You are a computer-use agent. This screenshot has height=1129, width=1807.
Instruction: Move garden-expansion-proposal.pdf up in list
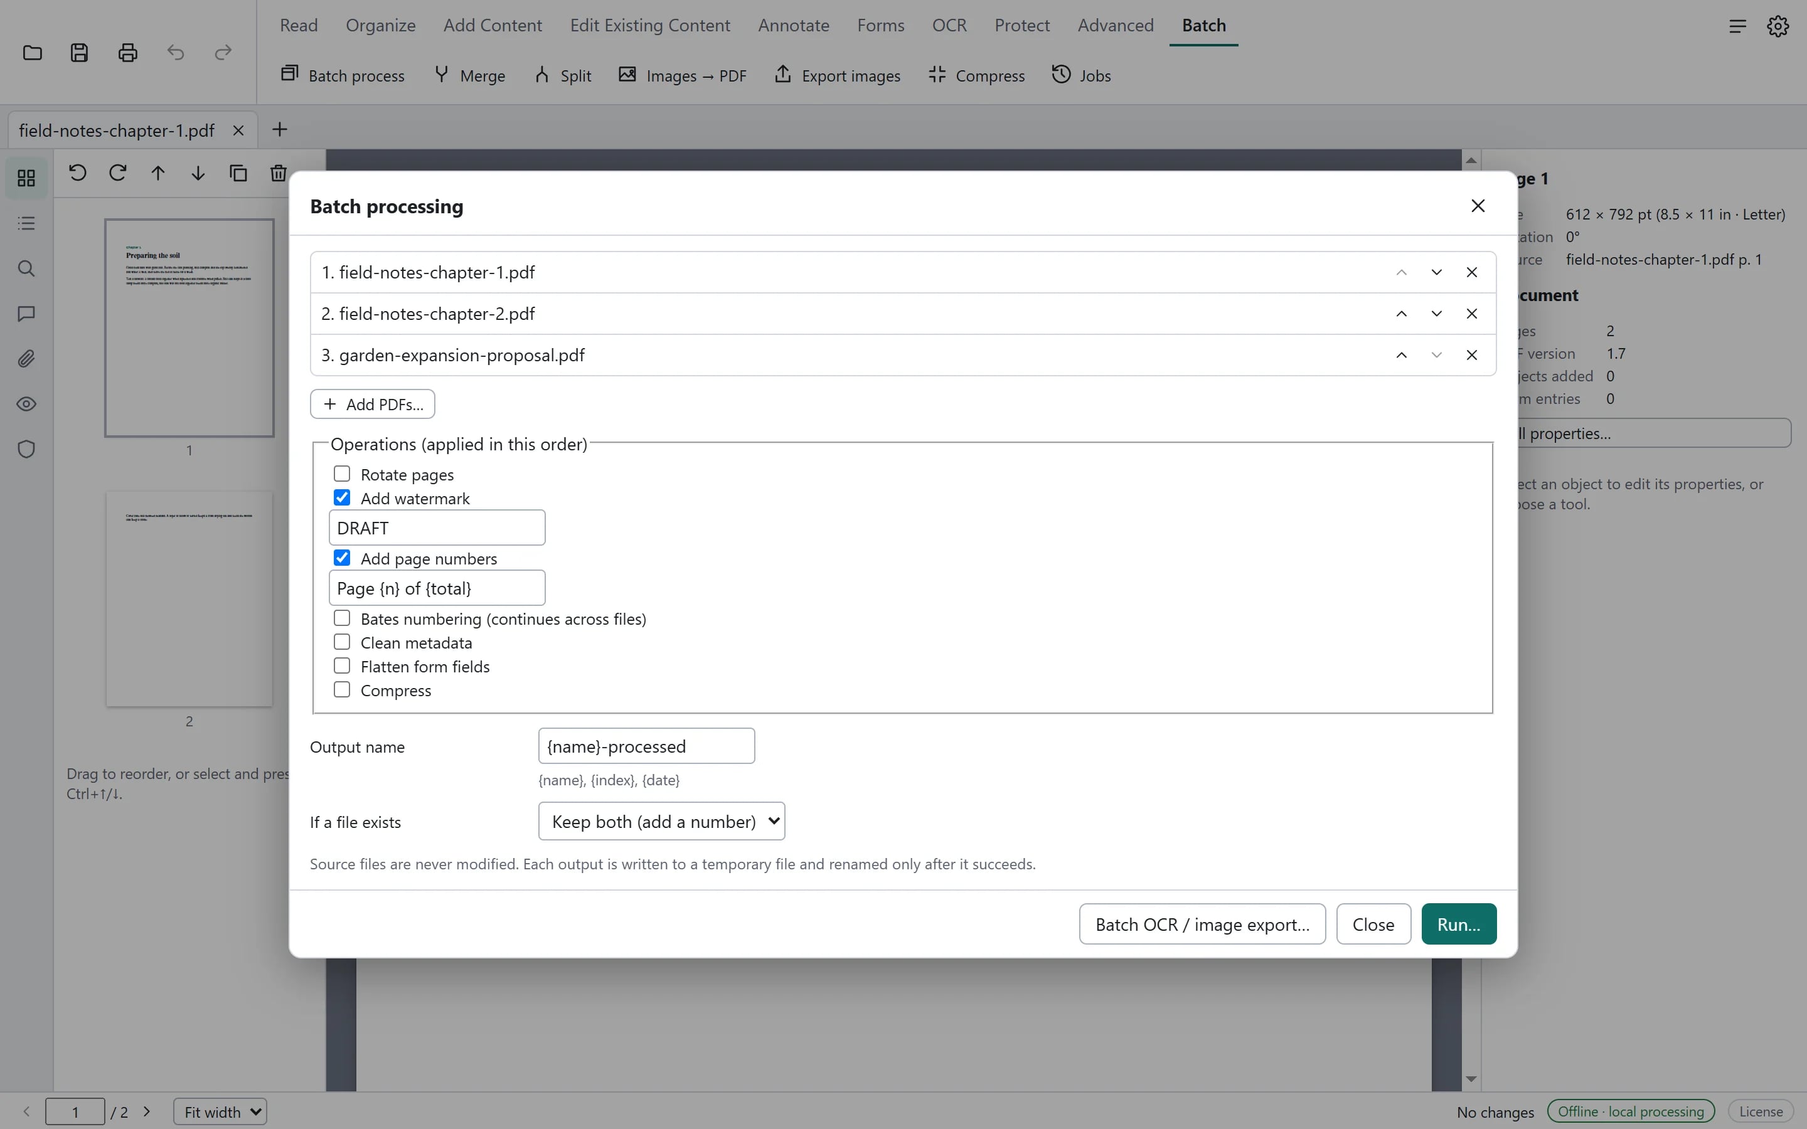coord(1402,356)
